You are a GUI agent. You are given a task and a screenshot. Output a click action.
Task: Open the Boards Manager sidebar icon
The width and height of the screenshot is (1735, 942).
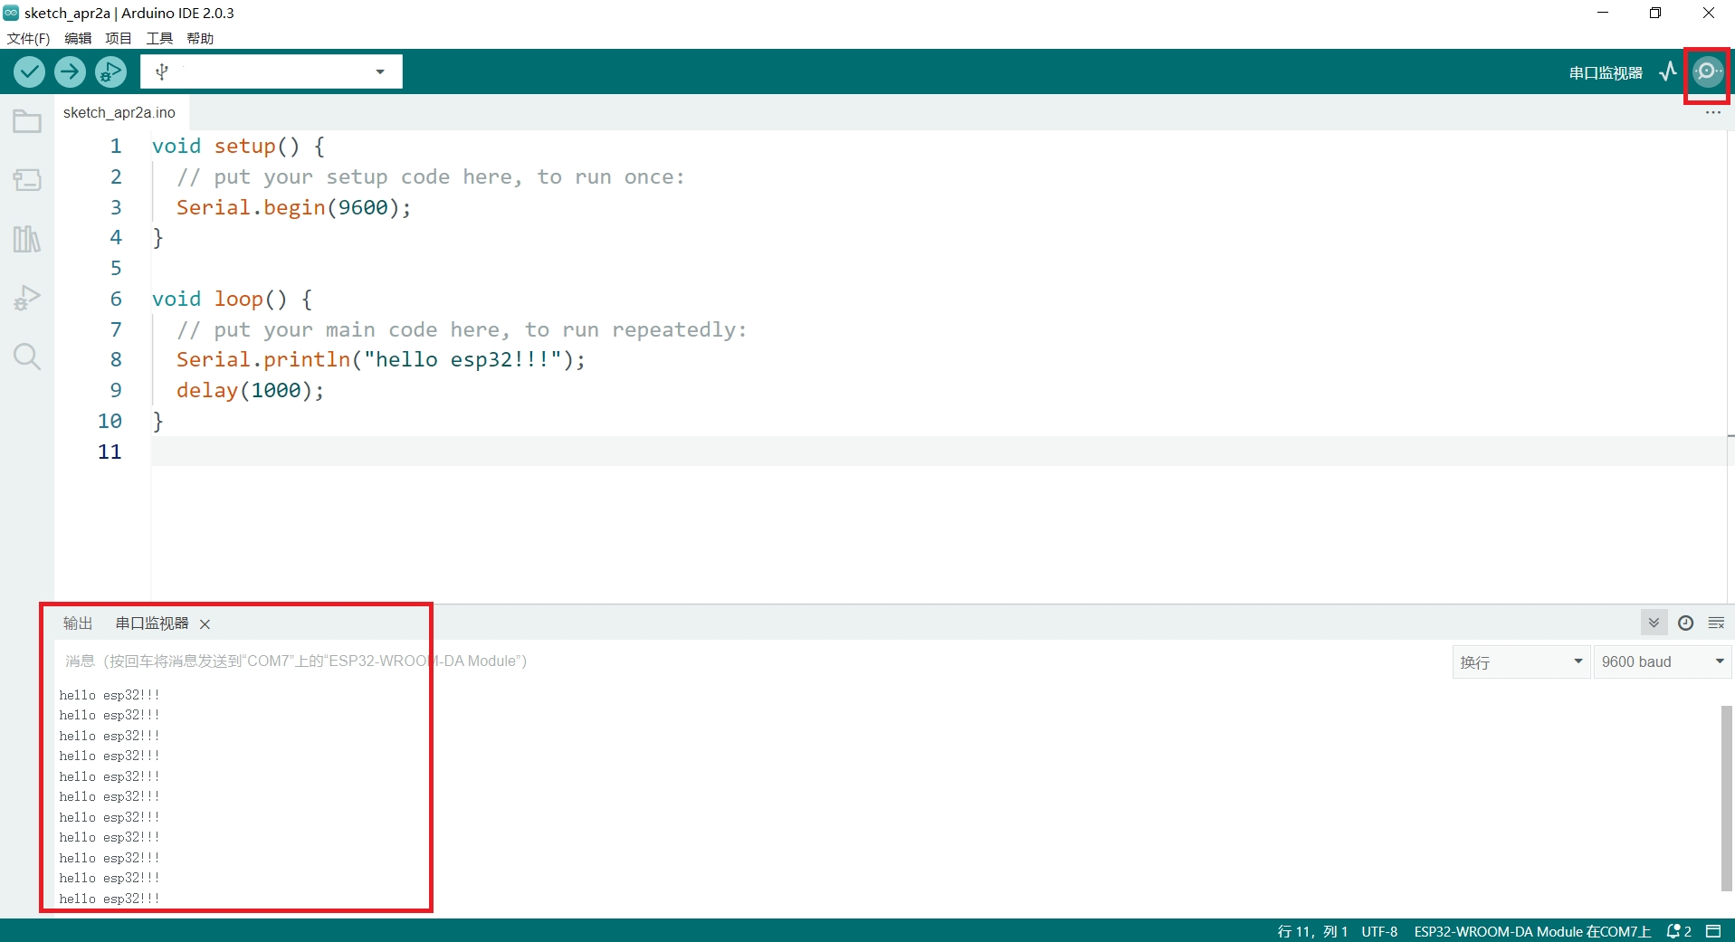pos(26,180)
